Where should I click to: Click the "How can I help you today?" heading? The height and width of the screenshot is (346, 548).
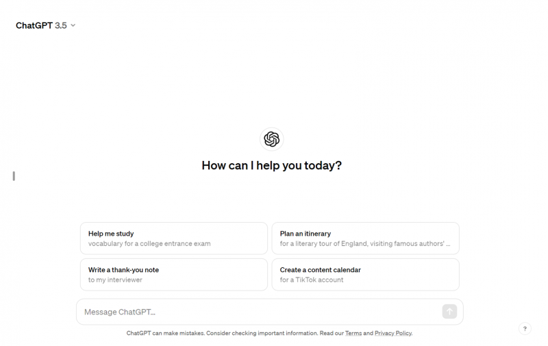tap(272, 166)
